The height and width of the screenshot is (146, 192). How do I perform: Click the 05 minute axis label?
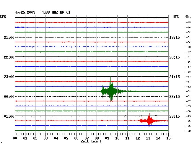66,138
